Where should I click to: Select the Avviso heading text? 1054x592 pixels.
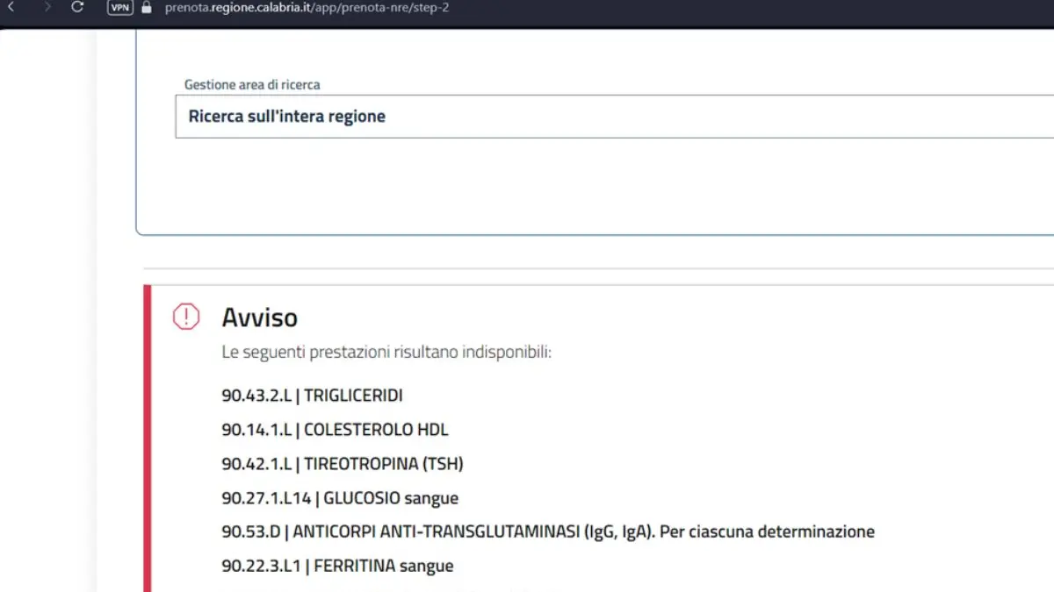[x=259, y=317]
